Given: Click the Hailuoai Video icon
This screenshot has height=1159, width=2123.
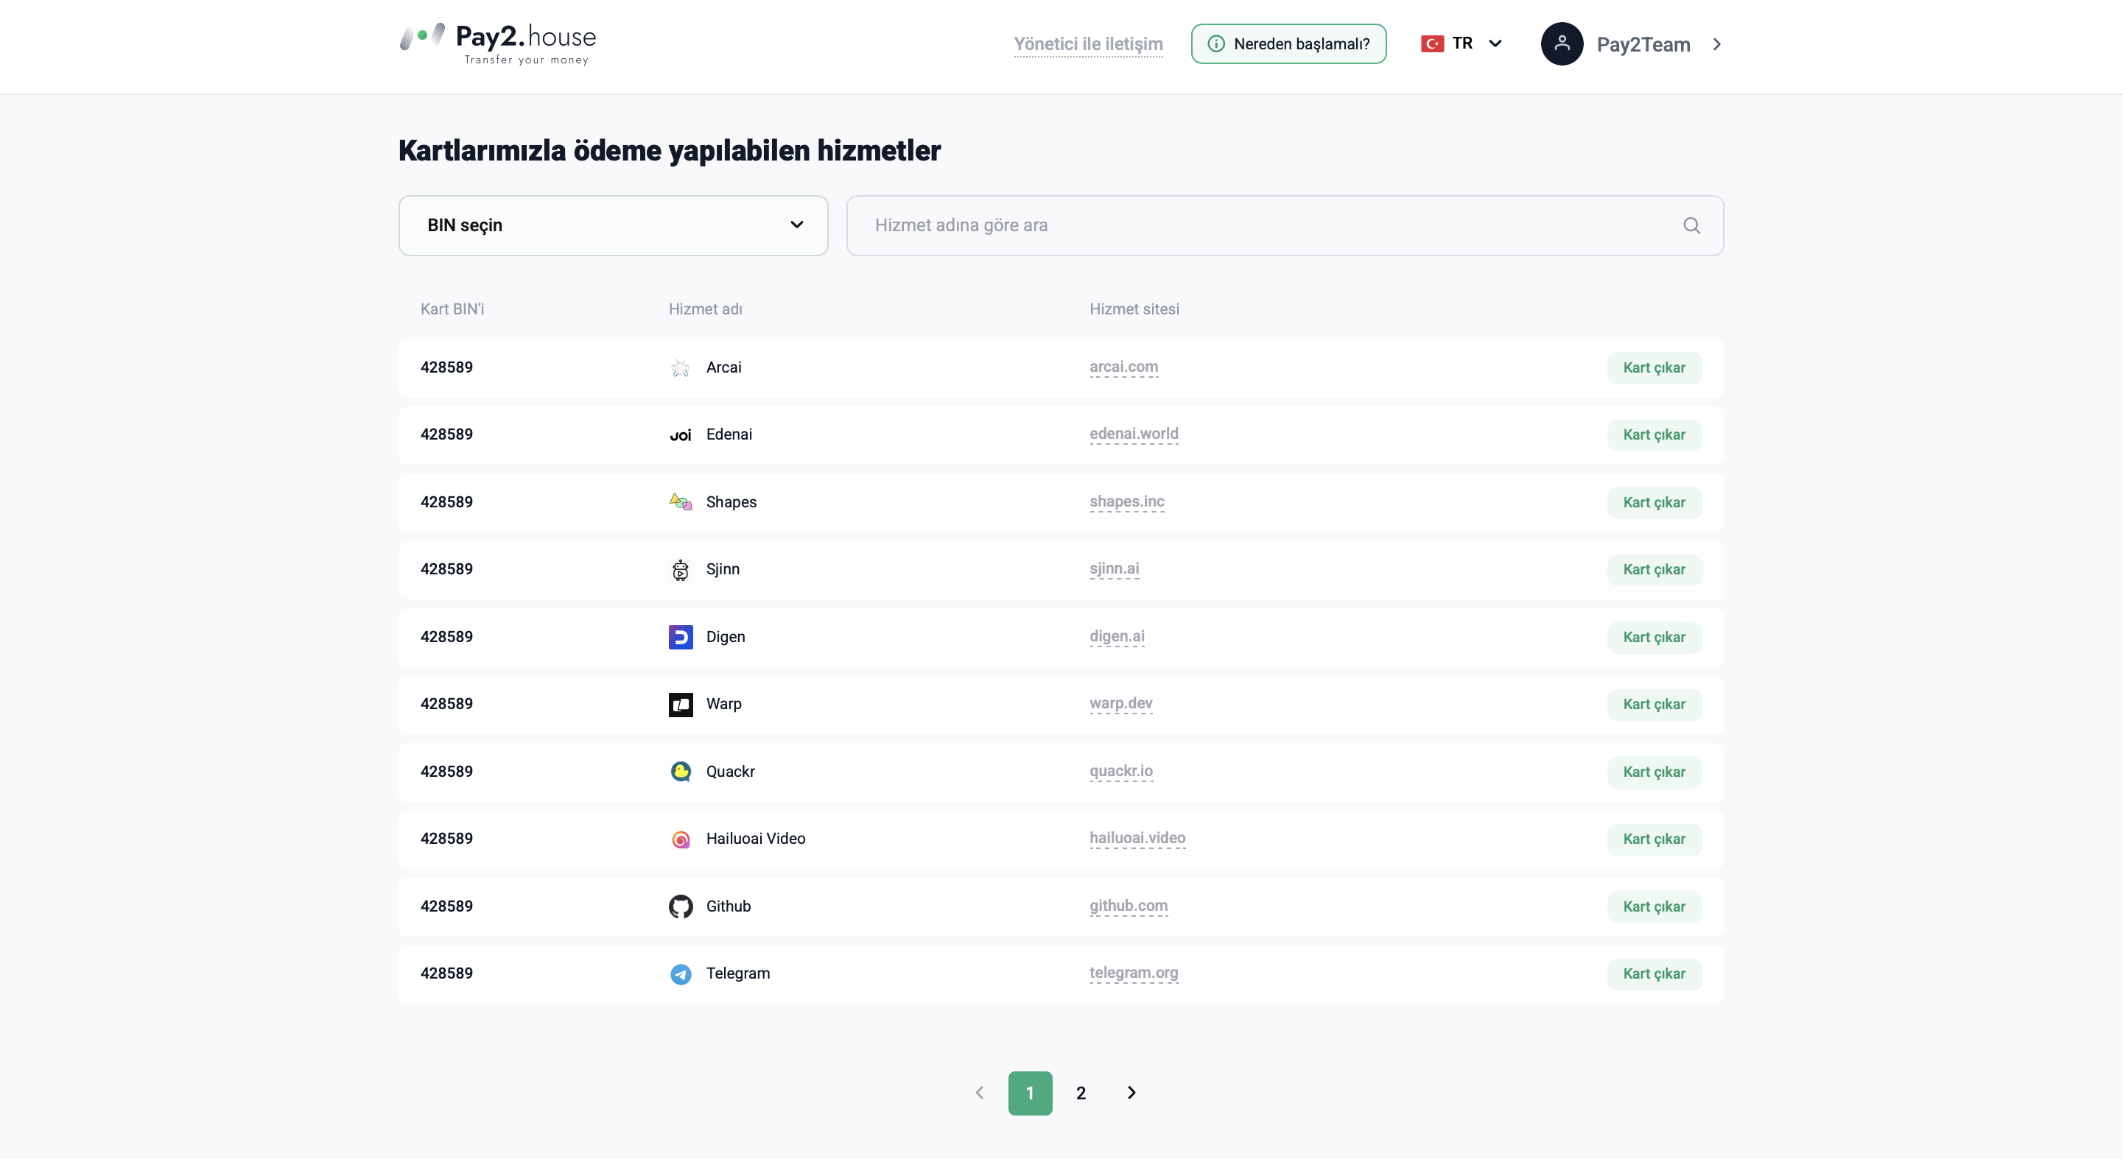Looking at the screenshot, I should [x=680, y=839].
